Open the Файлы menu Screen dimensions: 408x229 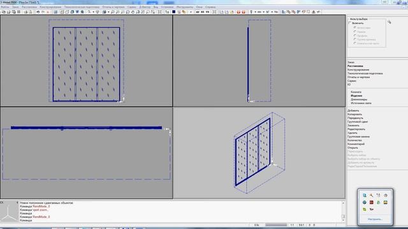(5, 7)
